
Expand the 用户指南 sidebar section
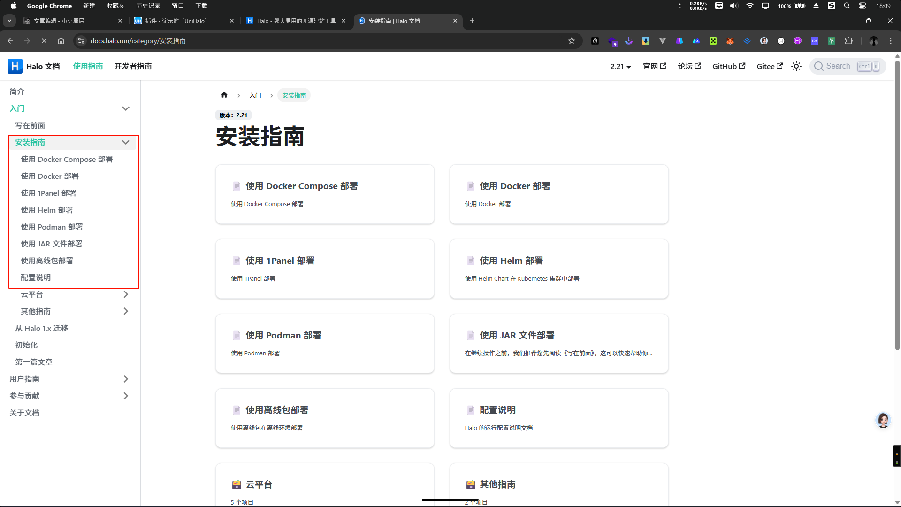[126, 379]
